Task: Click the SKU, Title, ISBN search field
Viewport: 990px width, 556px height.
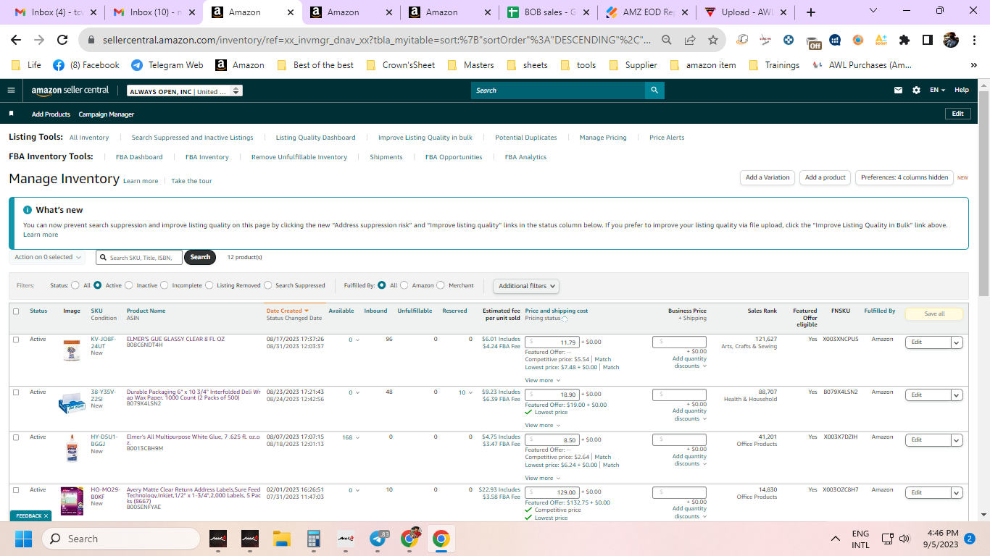Action: pos(138,257)
